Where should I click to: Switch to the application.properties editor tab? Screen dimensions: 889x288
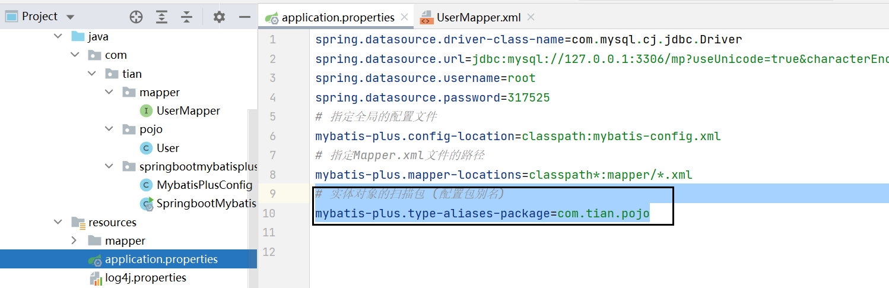[x=338, y=17]
